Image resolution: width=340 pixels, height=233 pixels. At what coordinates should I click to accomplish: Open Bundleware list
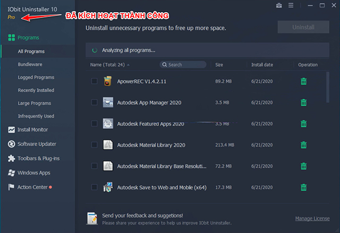tap(30, 64)
